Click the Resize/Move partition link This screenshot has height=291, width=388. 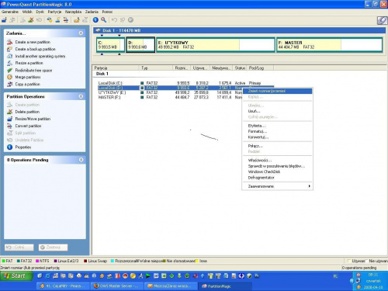(x=33, y=119)
